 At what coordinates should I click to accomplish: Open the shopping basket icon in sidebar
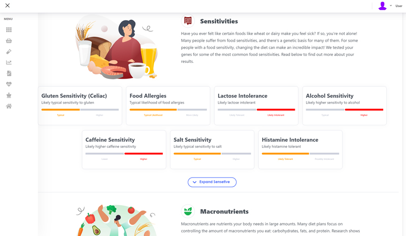(x=9, y=41)
